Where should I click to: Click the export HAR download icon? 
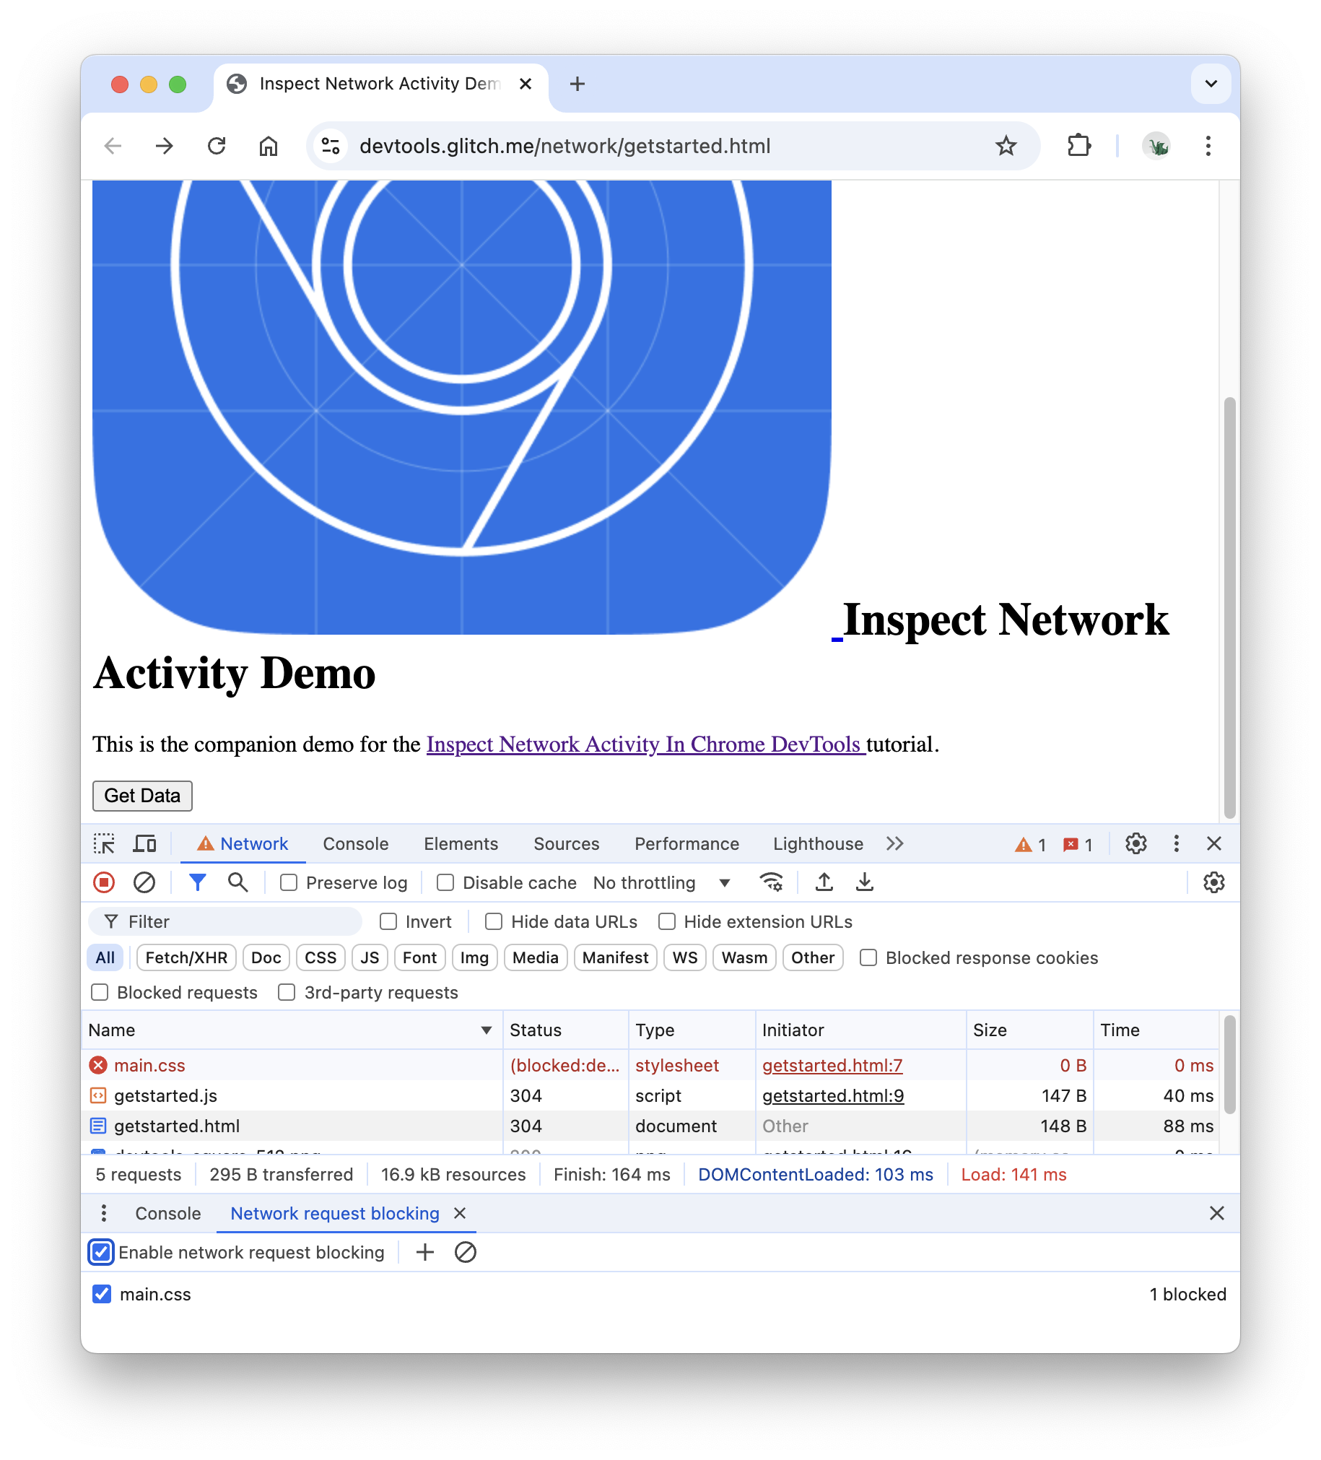[864, 882]
